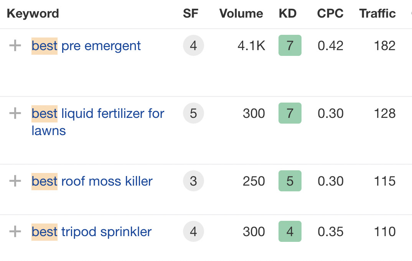
Task: Click the green KD badge showing 7 for 'best pre emergent'
Action: coord(290,45)
